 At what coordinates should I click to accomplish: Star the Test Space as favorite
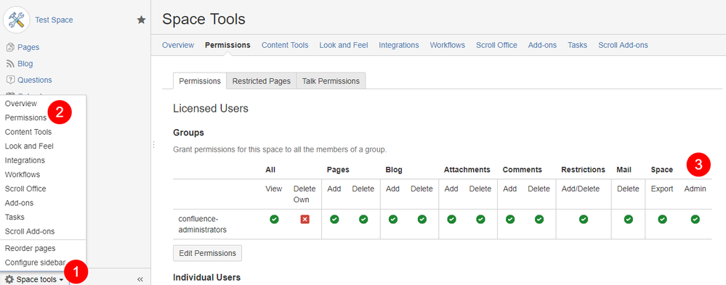141,20
